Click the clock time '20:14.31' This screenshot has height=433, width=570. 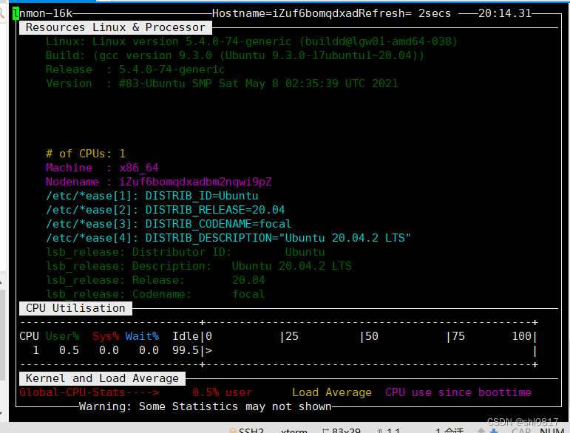(504, 13)
